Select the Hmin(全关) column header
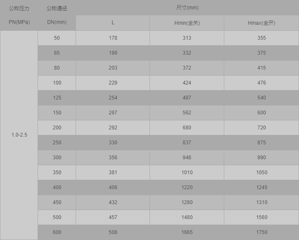This screenshot has width=299, height=240. coord(187,23)
